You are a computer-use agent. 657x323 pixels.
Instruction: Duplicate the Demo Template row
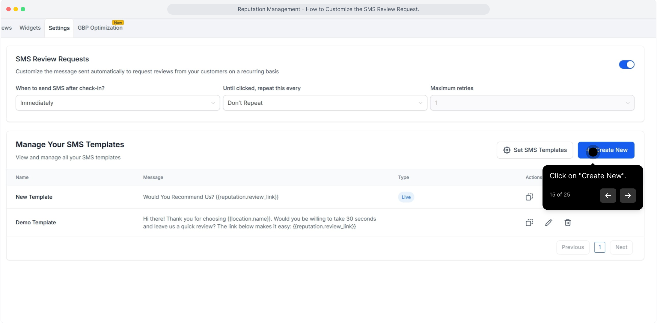coord(529,223)
